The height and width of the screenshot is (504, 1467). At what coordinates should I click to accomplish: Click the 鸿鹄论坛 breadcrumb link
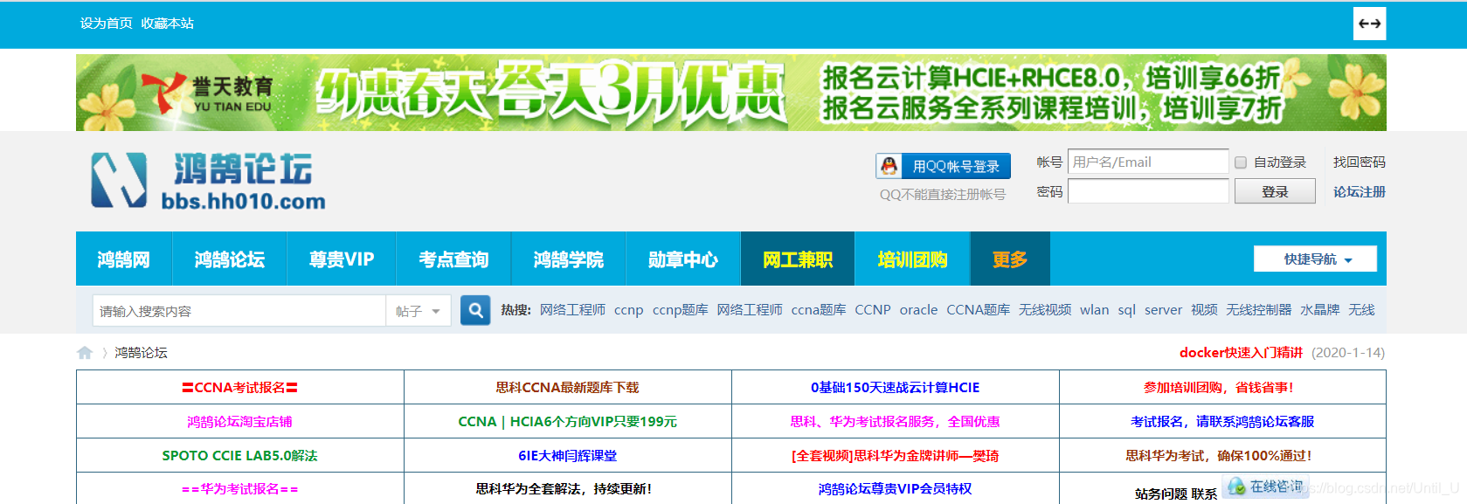pyautogui.click(x=141, y=353)
